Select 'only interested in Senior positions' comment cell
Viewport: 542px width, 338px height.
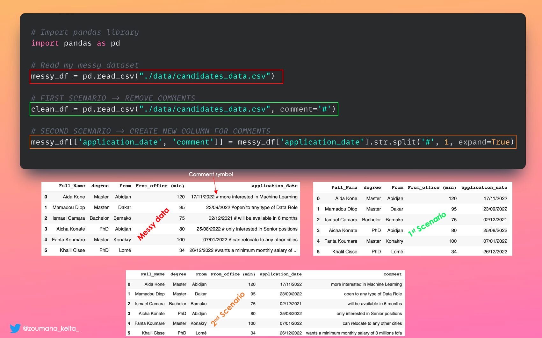369,314
